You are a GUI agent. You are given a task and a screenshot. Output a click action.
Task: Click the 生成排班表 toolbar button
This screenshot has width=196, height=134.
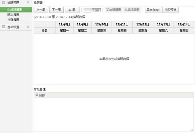pyautogui.click(x=132, y=10)
